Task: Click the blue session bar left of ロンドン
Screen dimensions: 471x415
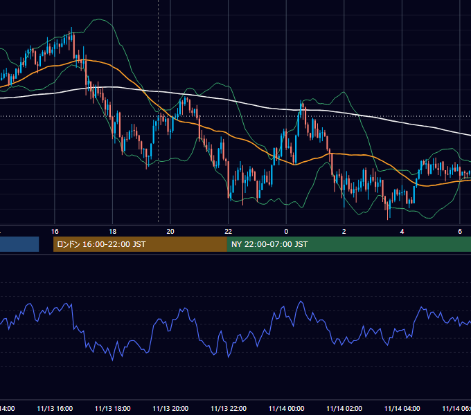Action: 19,244
